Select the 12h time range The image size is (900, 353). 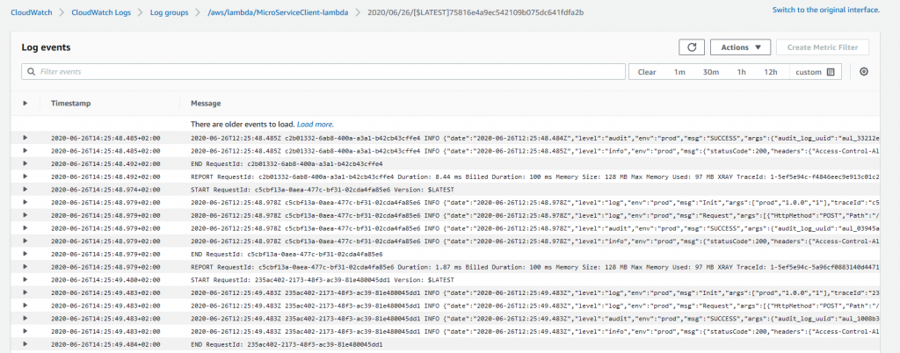pyautogui.click(x=770, y=72)
